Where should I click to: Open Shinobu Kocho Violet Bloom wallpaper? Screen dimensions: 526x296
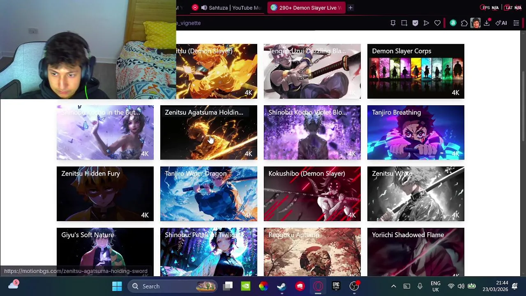click(x=312, y=132)
